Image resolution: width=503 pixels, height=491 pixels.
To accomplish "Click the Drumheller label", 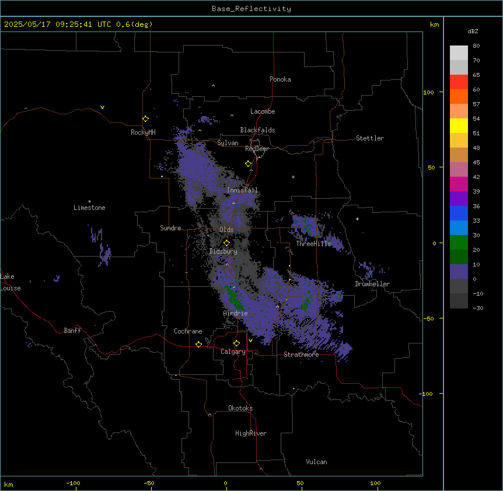I will coord(372,284).
